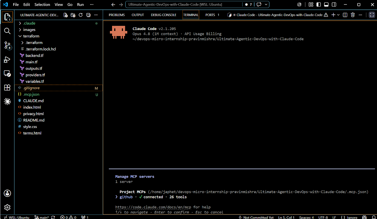Kill the terminal with trash icon
The height and width of the screenshot is (219, 377).
click(353, 15)
